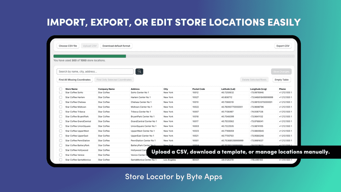Click the Company Name column header
The height and width of the screenshot is (192, 341).
pyautogui.click(x=106, y=89)
